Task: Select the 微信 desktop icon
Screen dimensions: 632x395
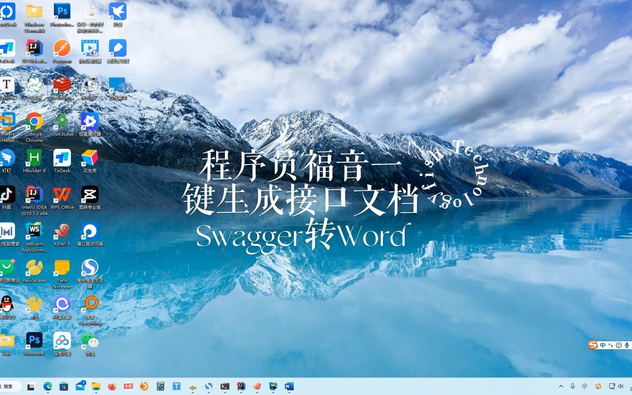Action: pyautogui.click(x=90, y=344)
